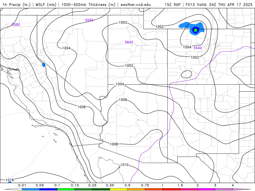
Task: Click the legend value '3'
Action: tap(215, 185)
